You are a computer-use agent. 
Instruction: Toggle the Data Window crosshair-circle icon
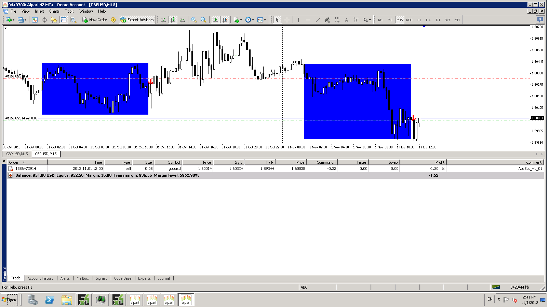pyautogui.click(x=44, y=20)
